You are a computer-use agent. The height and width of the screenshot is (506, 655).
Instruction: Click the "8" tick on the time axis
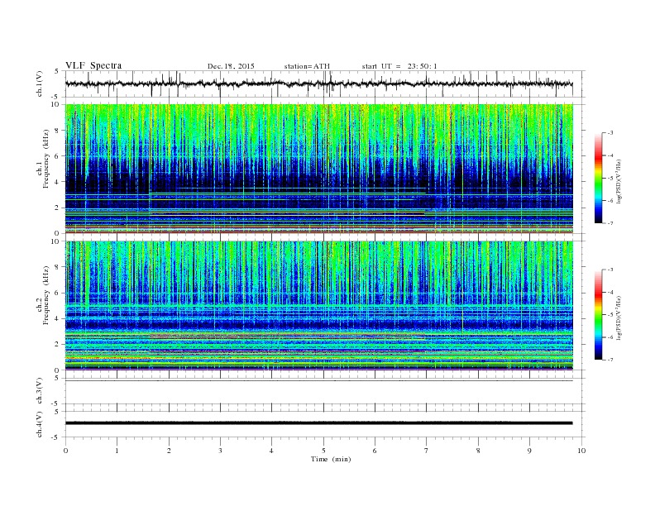pyautogui.click(x=478, y=451)
